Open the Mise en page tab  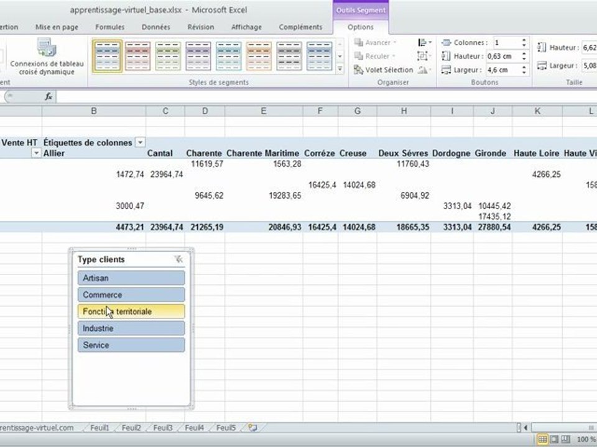click(x=57, y=27)
